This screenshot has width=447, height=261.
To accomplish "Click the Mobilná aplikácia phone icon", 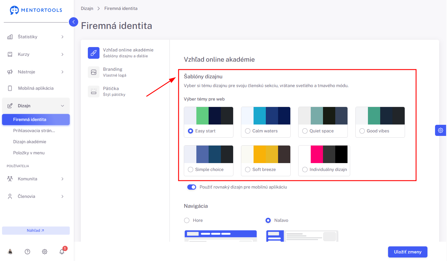I will pos(10,88).
